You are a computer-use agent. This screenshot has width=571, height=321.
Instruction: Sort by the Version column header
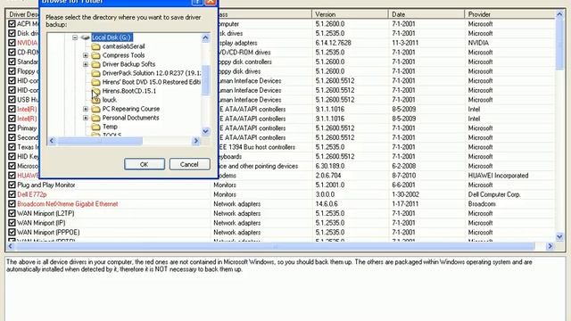tap(350, 14)
